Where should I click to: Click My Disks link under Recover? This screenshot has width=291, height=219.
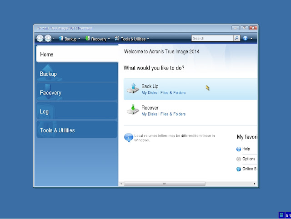tap(150, 114)
